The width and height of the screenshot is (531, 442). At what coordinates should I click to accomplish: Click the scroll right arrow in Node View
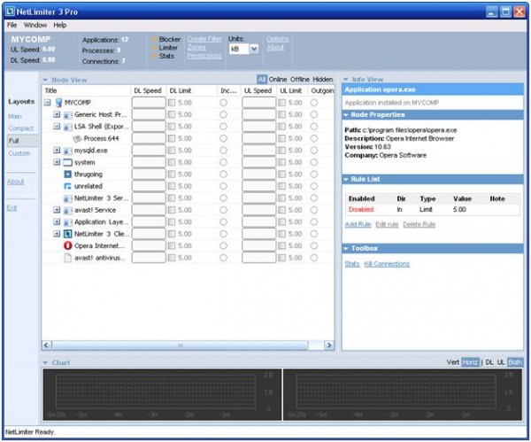point(329,345)
